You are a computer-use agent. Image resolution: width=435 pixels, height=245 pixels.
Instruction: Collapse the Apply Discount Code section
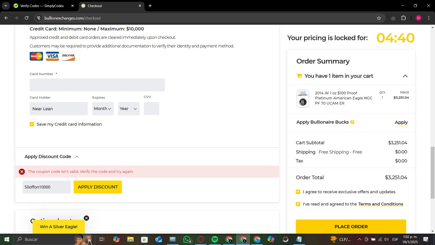click(77, 157)
